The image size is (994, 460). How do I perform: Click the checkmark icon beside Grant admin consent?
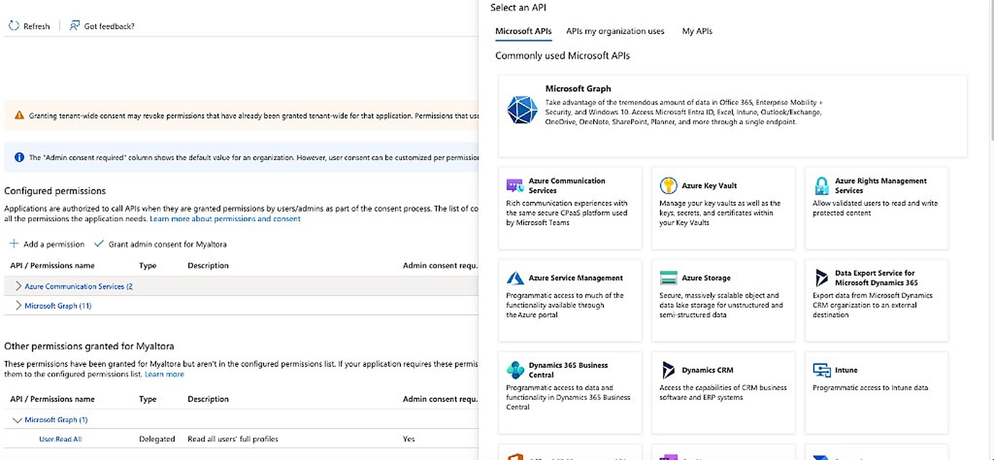point(99,244)
